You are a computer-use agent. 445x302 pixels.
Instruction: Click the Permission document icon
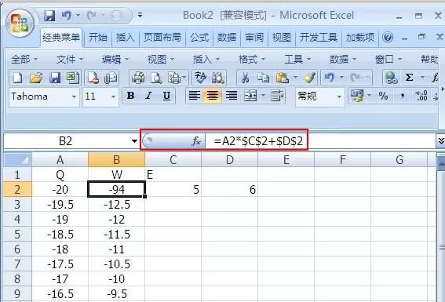click(93, 78)
